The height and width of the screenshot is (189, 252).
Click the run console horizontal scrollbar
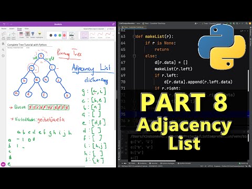153,161
